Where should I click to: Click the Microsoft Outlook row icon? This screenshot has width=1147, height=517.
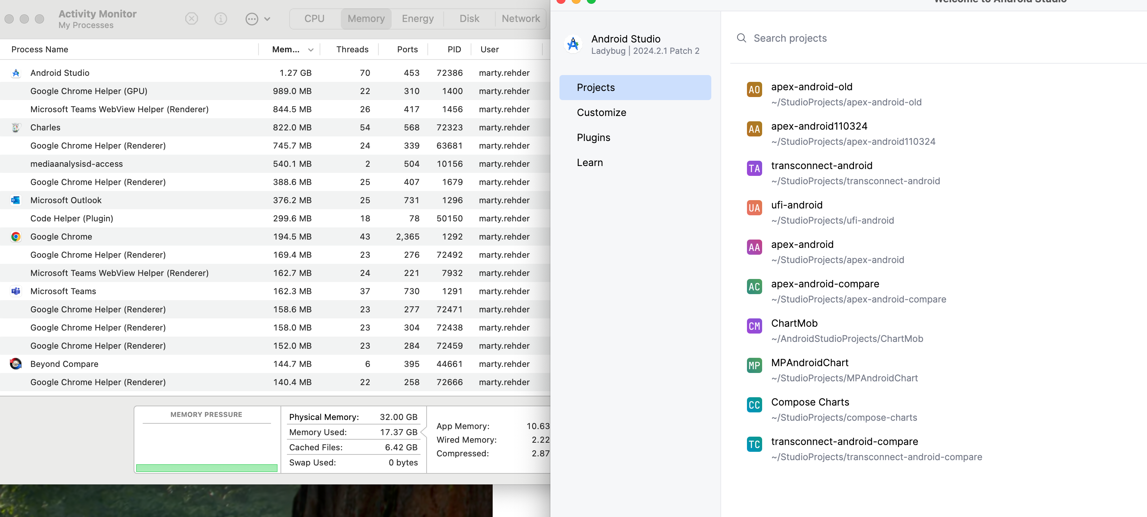pyautogui.click(x=16, y=200)
